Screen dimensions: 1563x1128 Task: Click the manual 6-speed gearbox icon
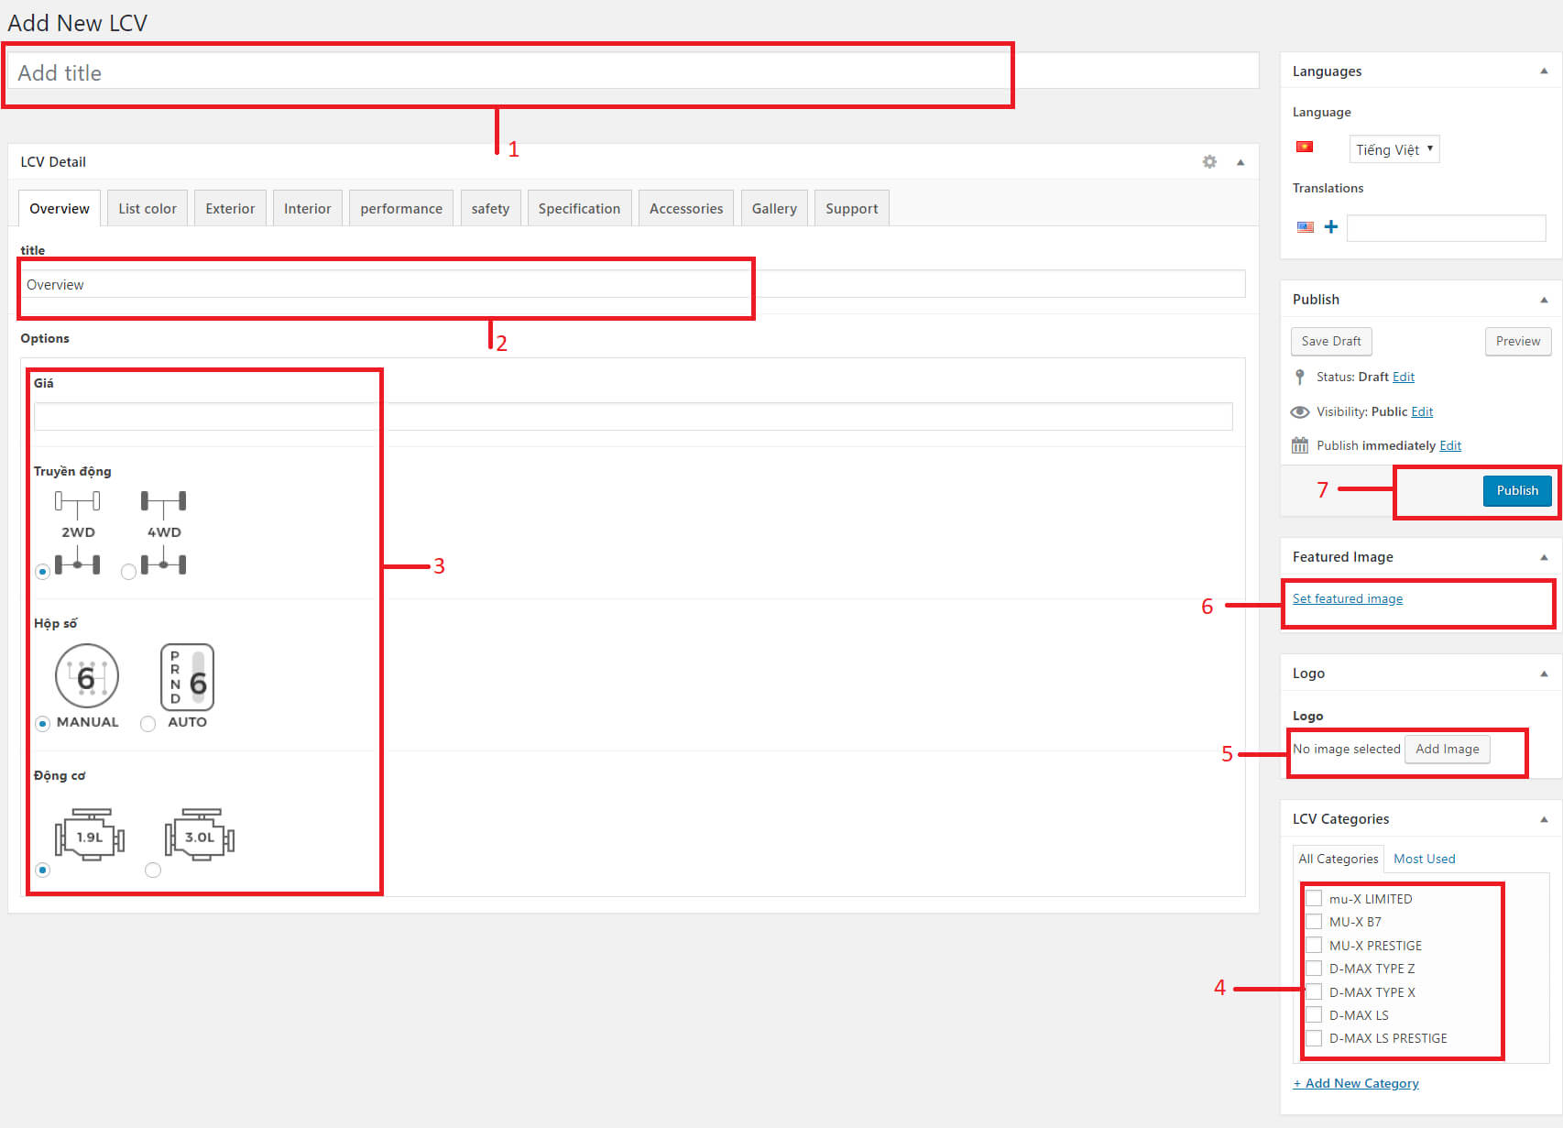click(x=87, y=676)
